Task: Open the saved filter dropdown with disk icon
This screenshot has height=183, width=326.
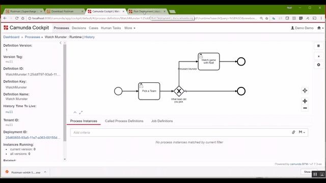Action: point(302,132)
